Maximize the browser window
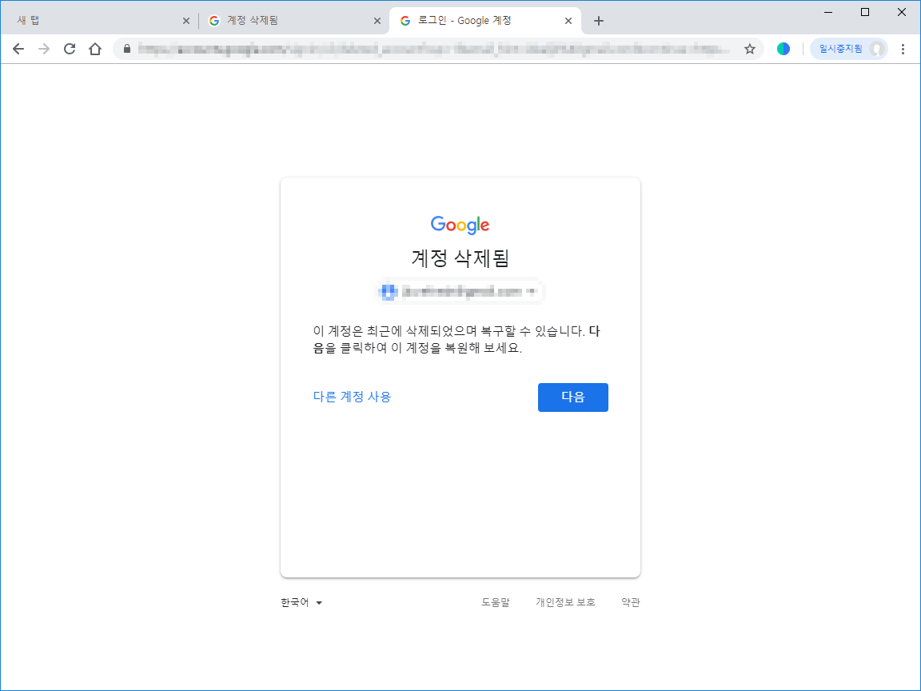 [864, 12]
